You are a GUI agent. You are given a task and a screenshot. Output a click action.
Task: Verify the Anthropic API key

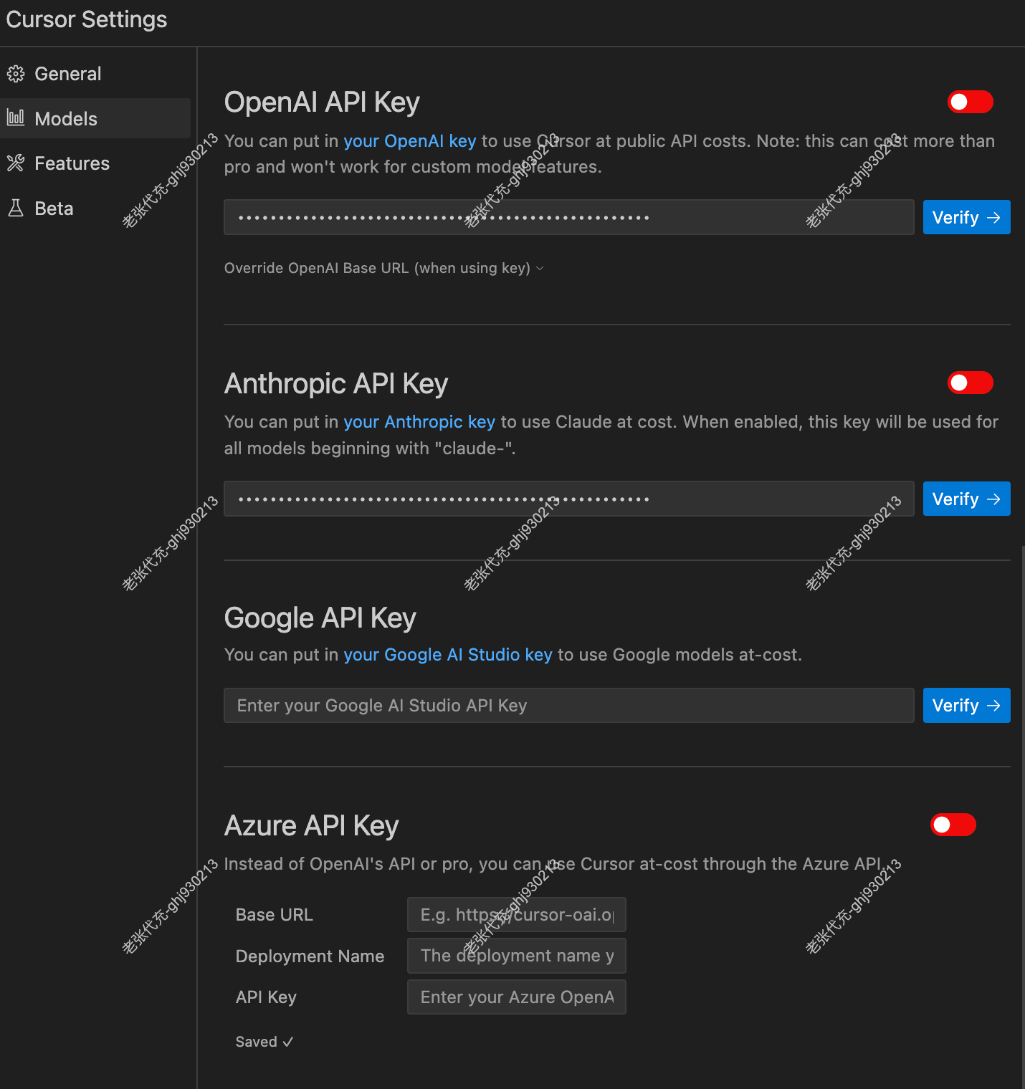pos(966,499)
